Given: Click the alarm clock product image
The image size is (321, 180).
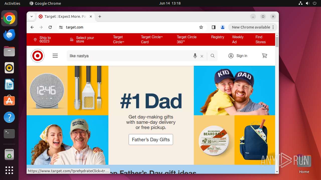Looking at the screenshot, I should pos(47,90).
